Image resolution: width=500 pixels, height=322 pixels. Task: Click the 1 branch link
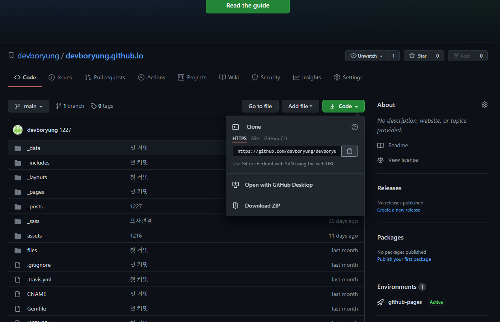click(70, 106)
